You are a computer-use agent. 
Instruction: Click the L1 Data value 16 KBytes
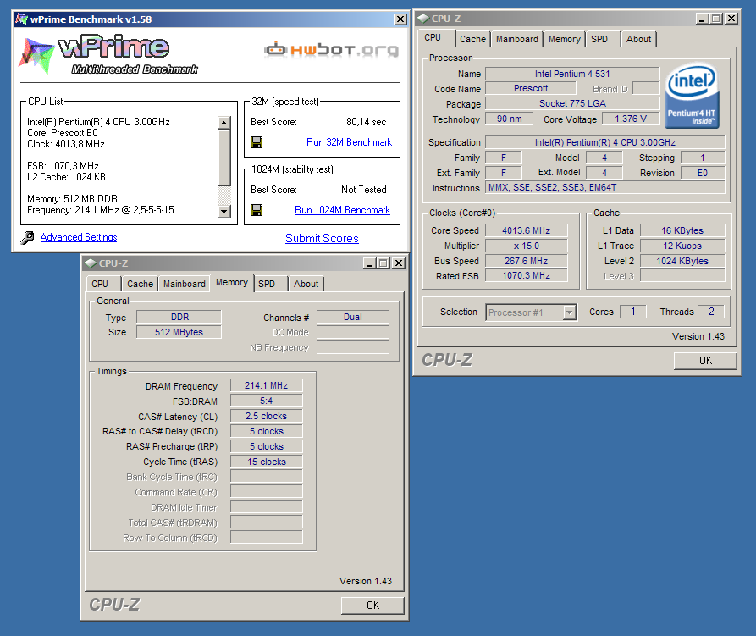click(682, 230)
